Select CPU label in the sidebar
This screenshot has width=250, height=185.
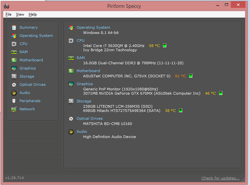click(23, 44)
